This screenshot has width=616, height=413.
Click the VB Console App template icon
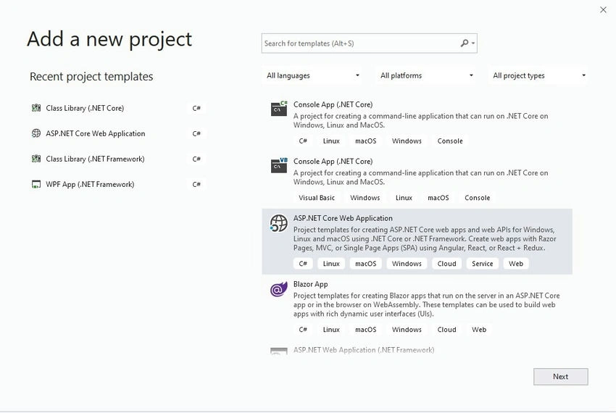[x=279, y=165]
